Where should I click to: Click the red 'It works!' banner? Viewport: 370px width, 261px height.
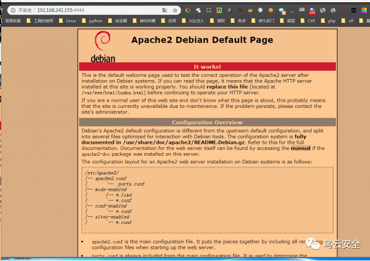[207, 66]
